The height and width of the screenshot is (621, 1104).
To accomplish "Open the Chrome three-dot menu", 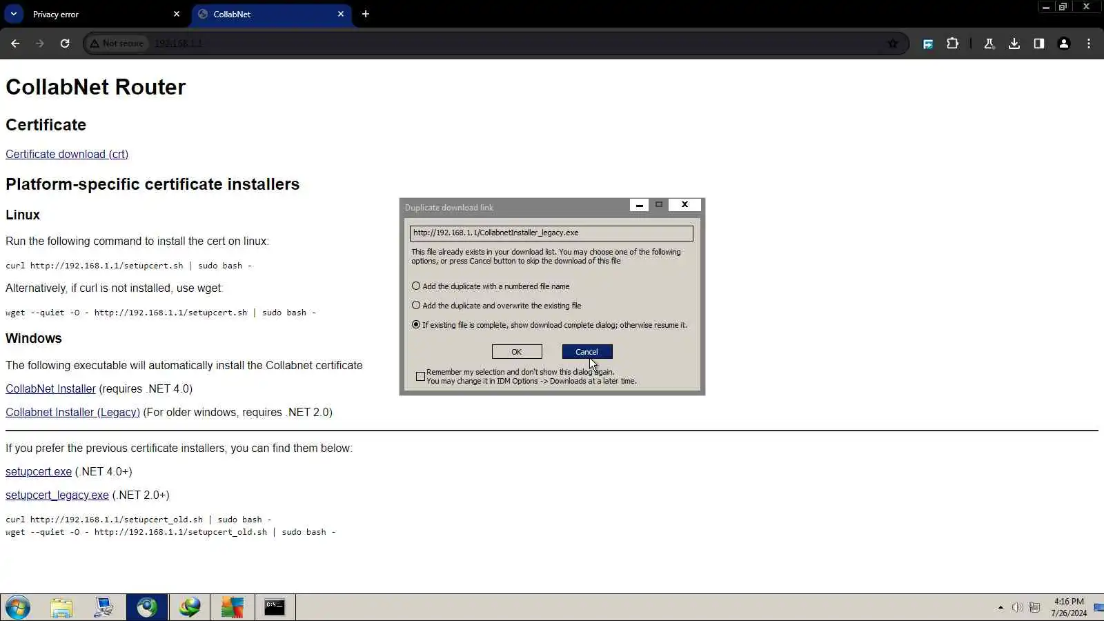I will pyautogui.click(x=1089, y=43).
